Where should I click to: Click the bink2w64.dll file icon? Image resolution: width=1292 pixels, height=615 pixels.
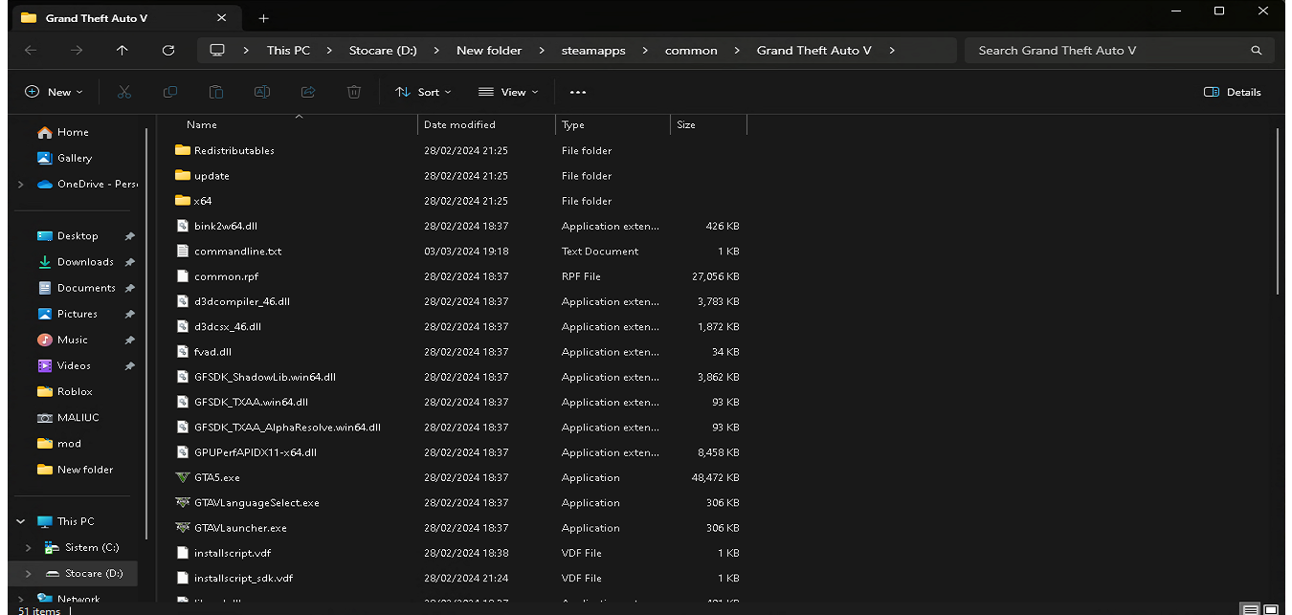(x=183, y=226)
